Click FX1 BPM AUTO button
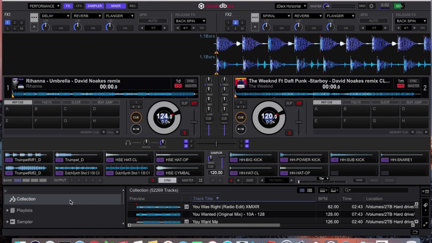Image resolution: width=432 pixels, height=243 pixels. coord(153,21)
